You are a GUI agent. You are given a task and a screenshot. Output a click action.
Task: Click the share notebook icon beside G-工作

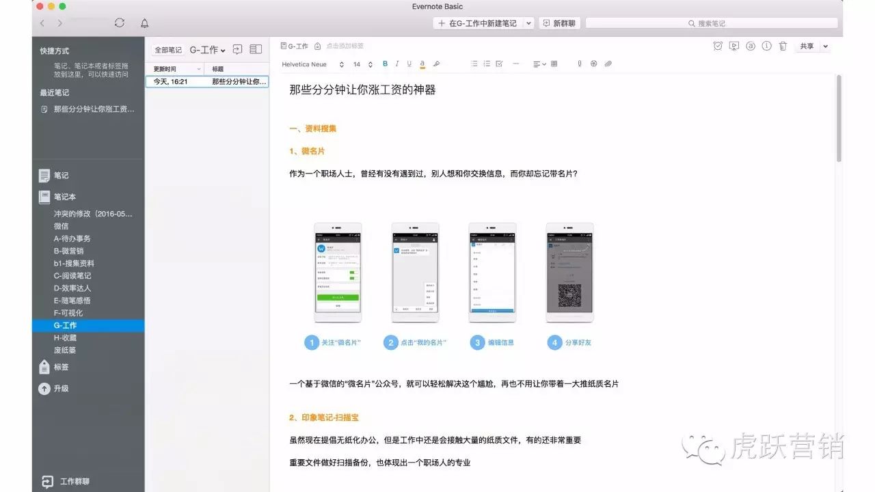point(237,49)
